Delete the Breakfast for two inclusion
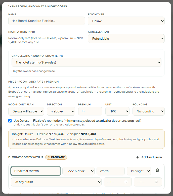Image resolution: width=173 pixels, height=196 pixels. 157,170
